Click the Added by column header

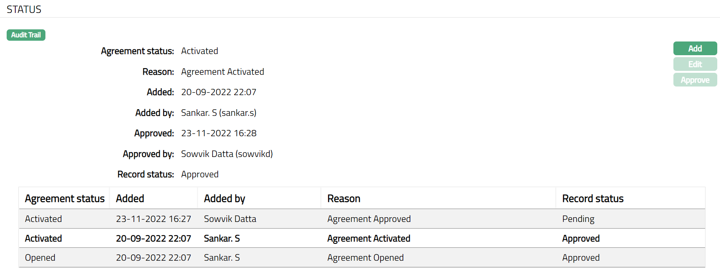pyautogui.click(x=224, y=199)
